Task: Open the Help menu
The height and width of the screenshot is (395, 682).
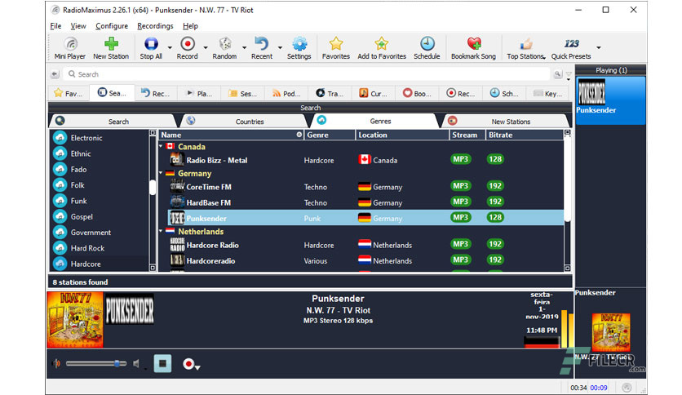Action: pos(190,26)
